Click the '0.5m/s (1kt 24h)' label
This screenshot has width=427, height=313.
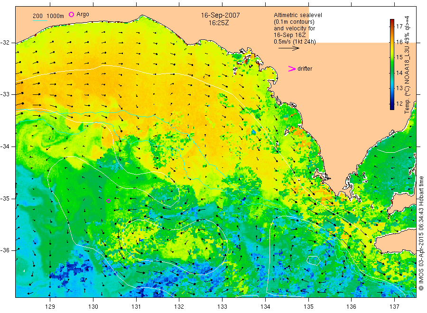click(x=295, y=42)
